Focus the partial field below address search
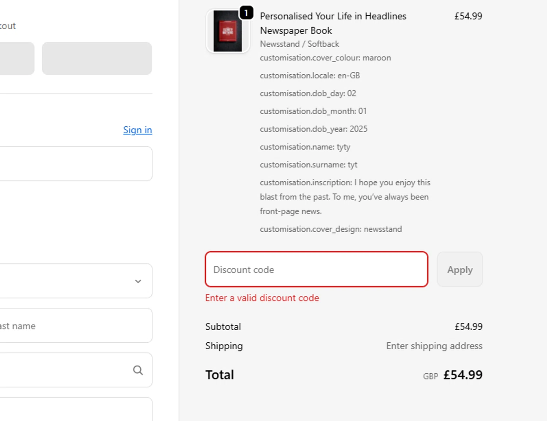The height and width of the screenshot is (421, 547). 73,410
